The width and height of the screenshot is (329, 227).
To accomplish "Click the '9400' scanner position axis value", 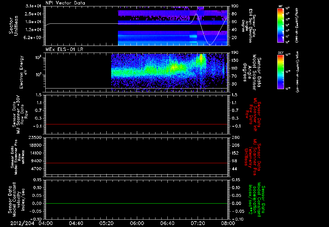I will point(36,161).
